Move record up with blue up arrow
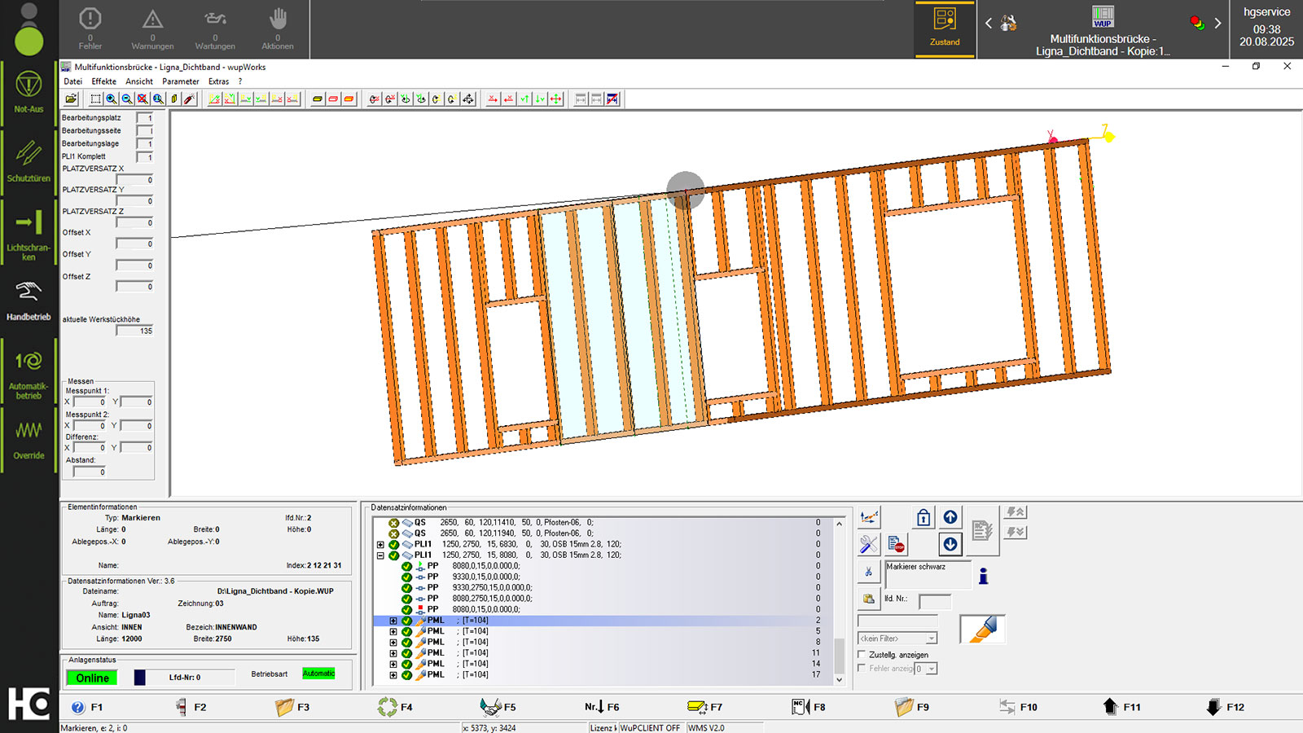 (950, 517)
